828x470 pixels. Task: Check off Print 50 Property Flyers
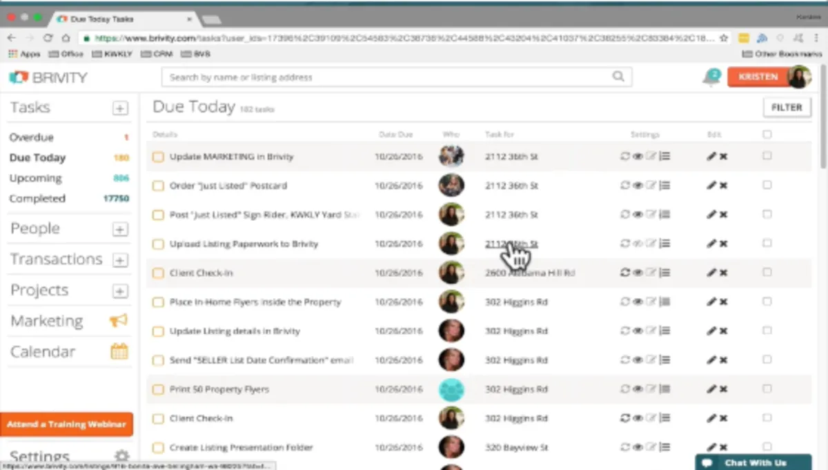(158, 389)
